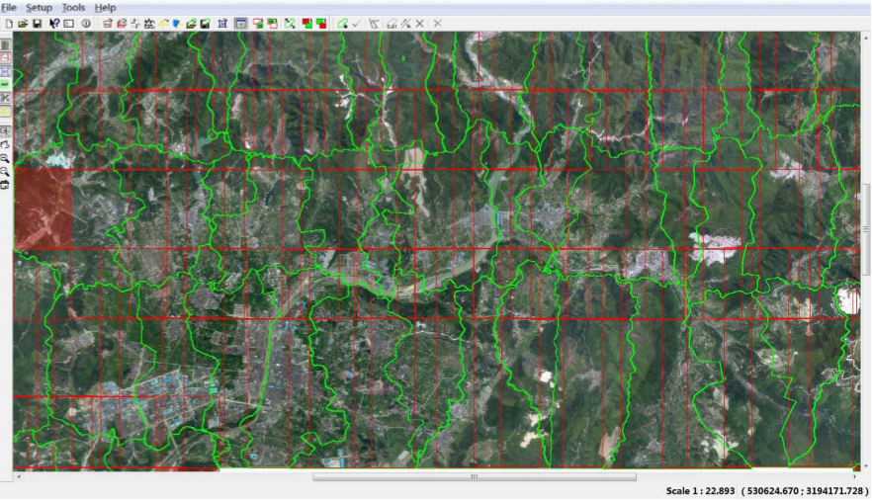Viewport: 872px width, 501px height.
Task: Click the context help arrow icon
Action: [x=53, y=23]
